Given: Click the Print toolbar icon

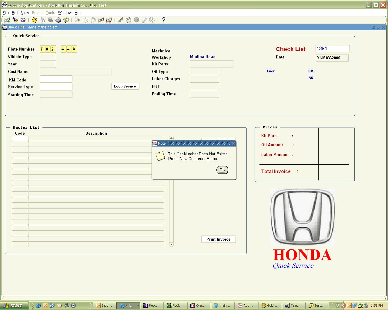Looking at the screenshot, I should click(x=58, y=20).
